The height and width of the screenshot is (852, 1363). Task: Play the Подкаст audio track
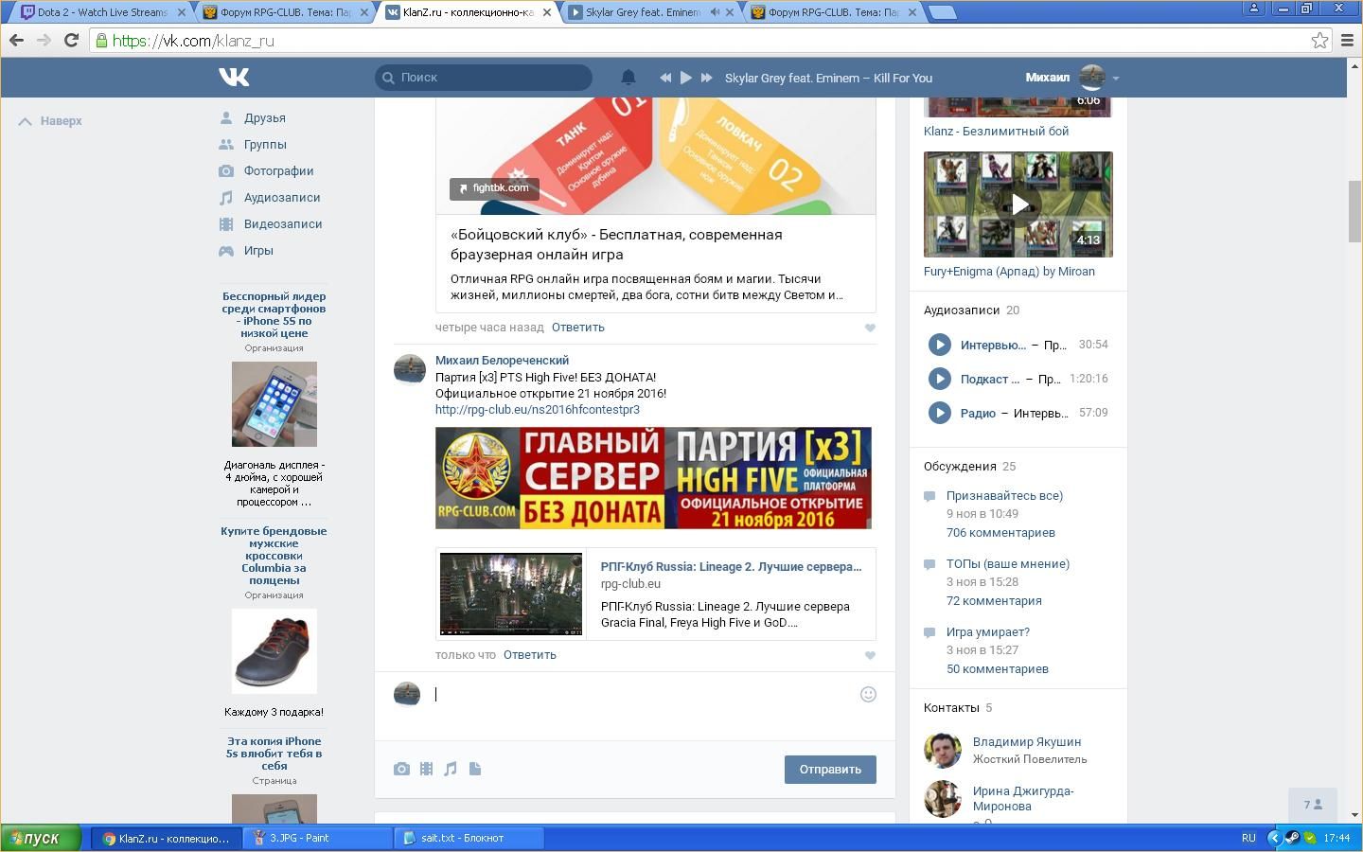pos(940,379)
